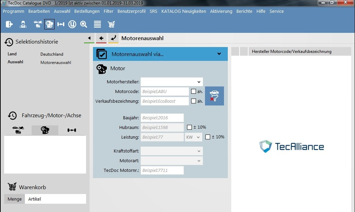Select the axle search toolbar icon
355x212 pixels.
[x=61, y=24]
